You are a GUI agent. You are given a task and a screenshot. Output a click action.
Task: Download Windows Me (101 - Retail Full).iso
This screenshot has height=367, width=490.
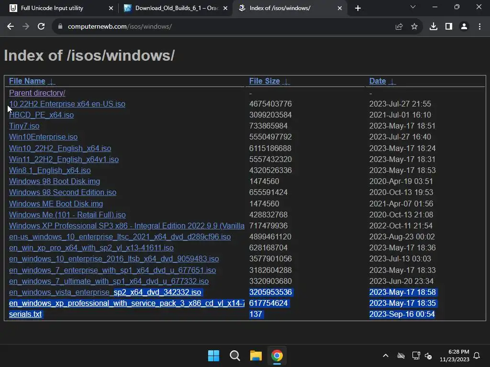[x=67, y=215]
